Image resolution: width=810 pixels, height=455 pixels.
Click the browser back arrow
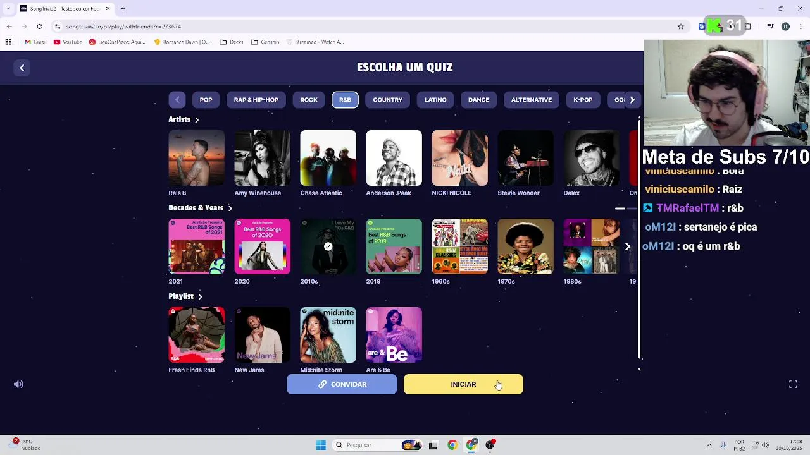coord(9,27)
